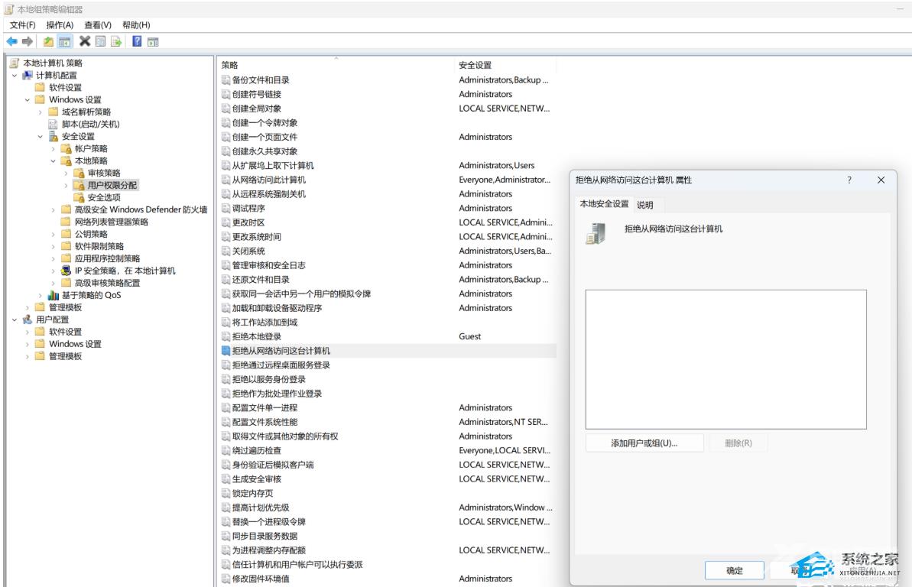Click the empty users list box in dialog

726,359
